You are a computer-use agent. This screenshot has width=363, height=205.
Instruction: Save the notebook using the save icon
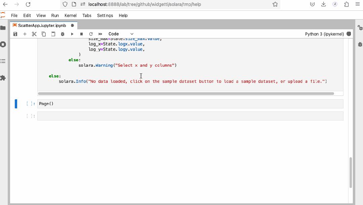[15, 34]
